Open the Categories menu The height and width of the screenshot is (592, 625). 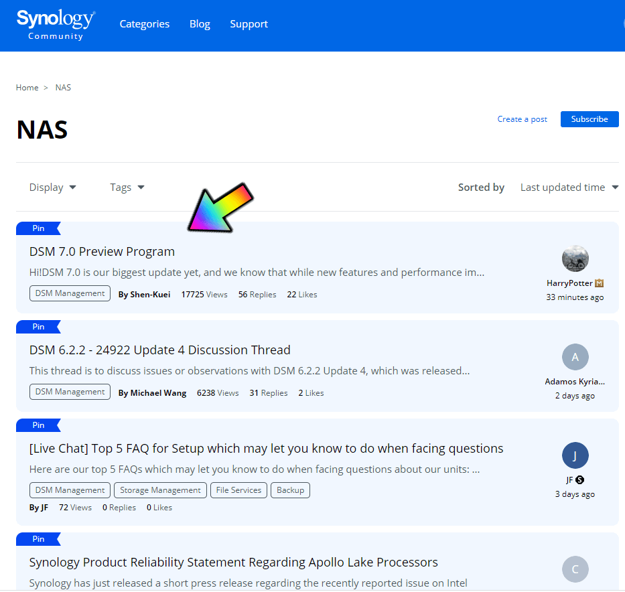point(144,24)
